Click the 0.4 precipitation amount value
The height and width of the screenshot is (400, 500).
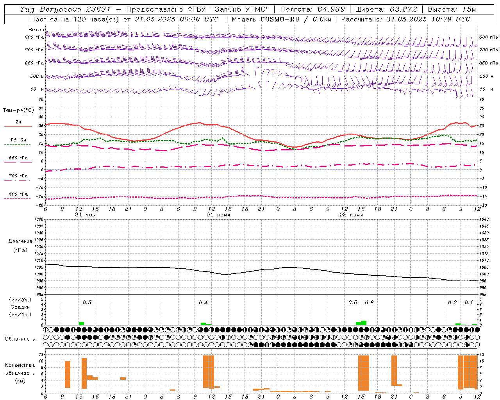(203, 302)
